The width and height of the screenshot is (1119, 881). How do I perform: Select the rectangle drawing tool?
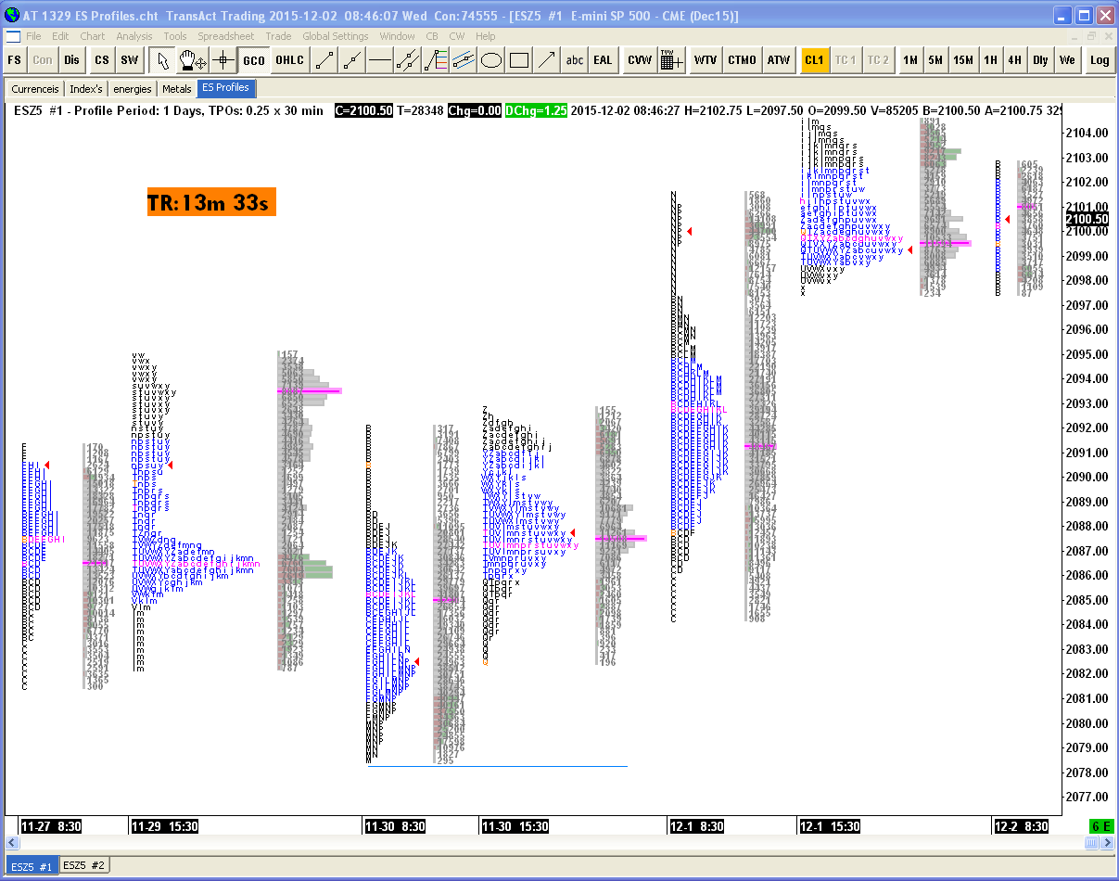pyautogui.click(x=519, y=60)
